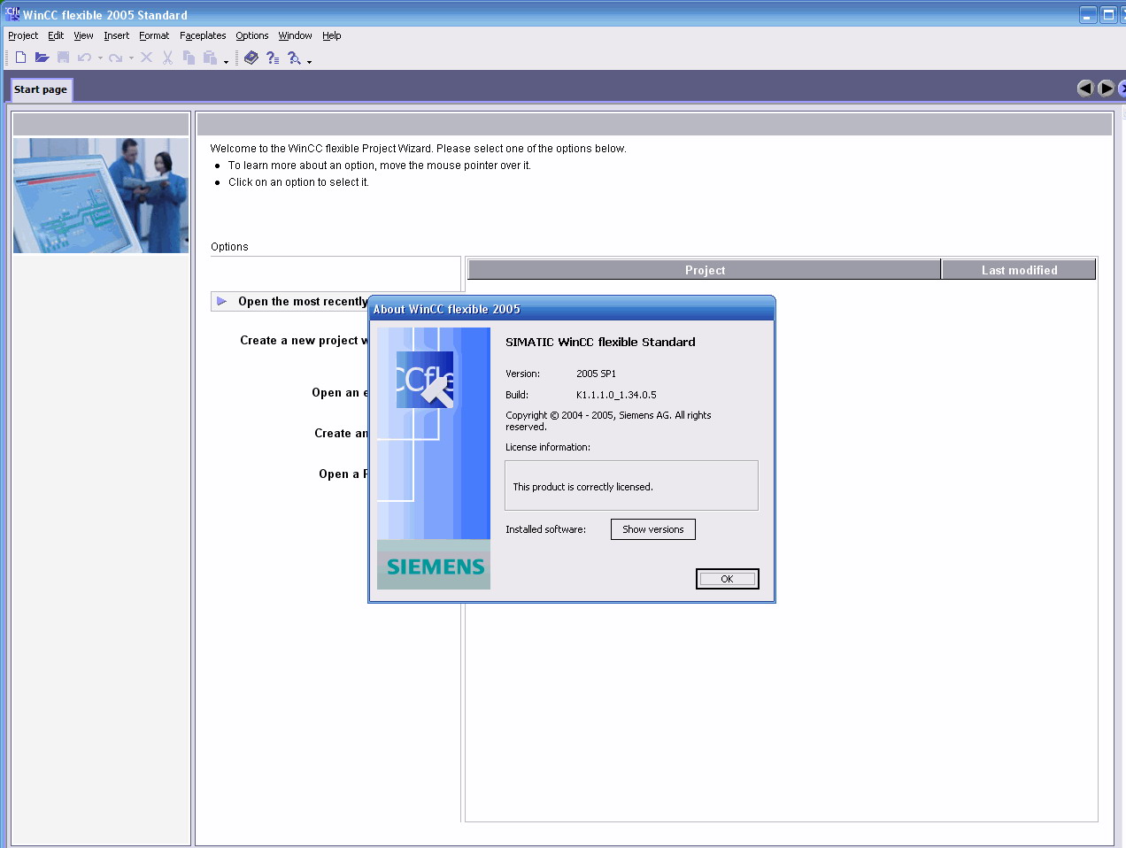Click the Paste clipboard icon
The width and height of the screenshot is (1126, 848).
tap(210, 58)
